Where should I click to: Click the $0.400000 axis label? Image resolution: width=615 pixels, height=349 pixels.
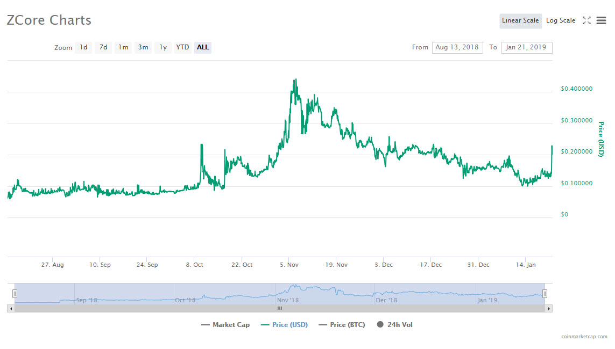pos(577,89)
